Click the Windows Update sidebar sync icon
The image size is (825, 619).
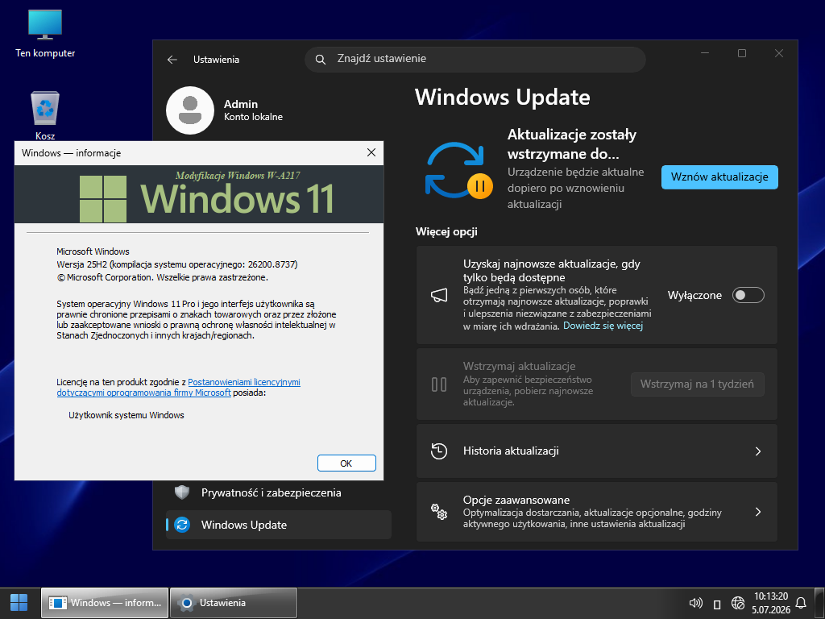[x=182, y=525]
